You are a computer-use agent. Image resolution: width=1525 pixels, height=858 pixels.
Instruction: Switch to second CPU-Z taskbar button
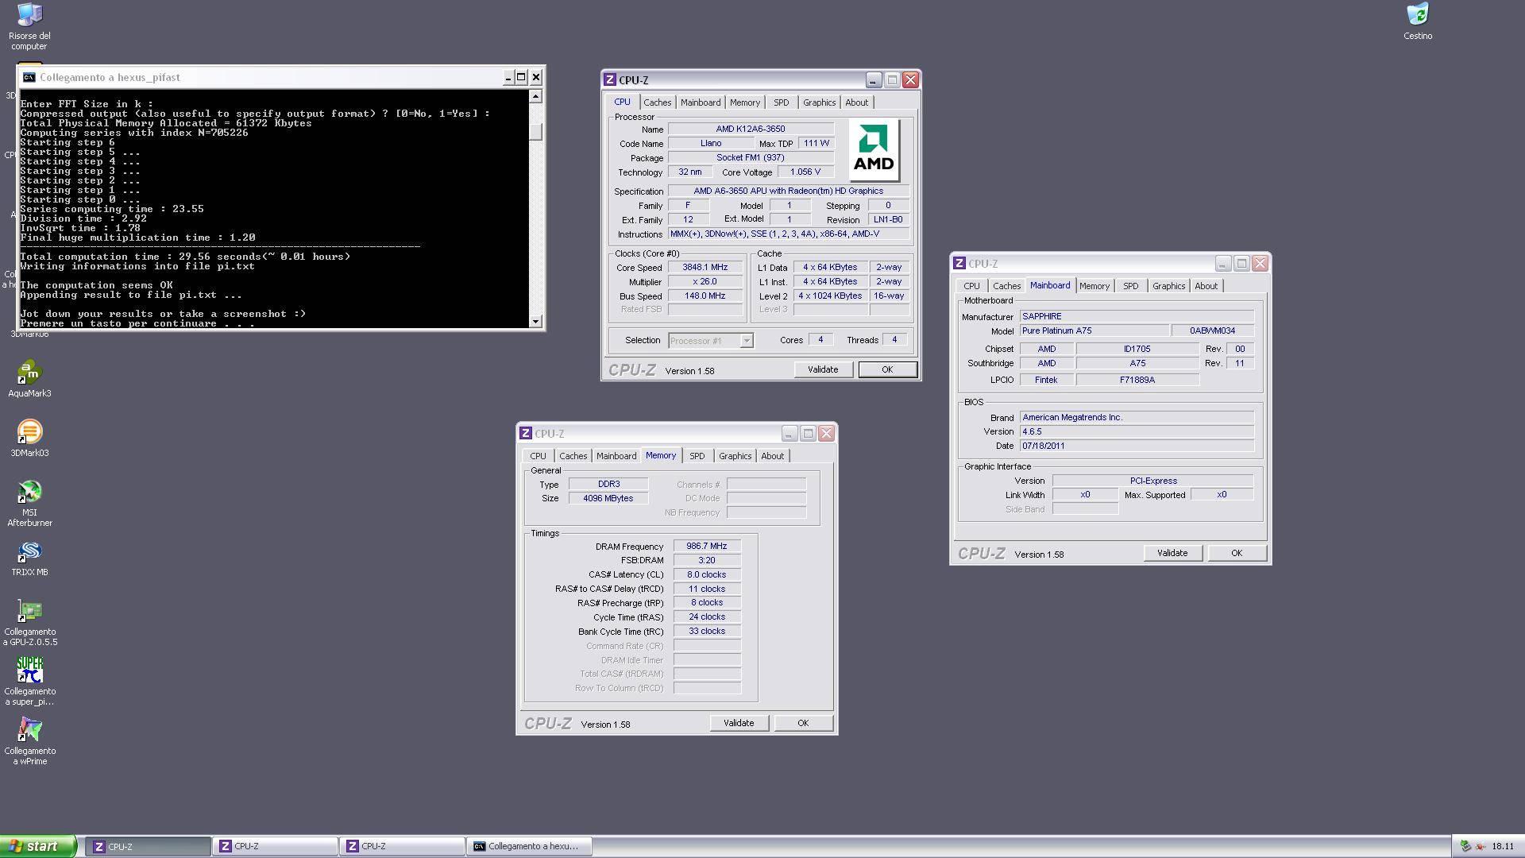point(275,846)
